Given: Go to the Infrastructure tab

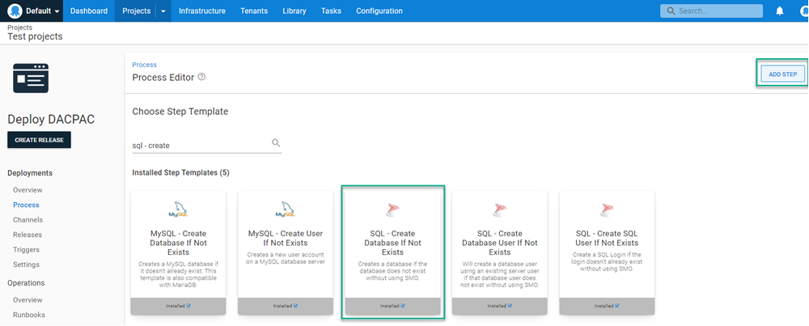Looking at the screenshot, I should [202, 11].
